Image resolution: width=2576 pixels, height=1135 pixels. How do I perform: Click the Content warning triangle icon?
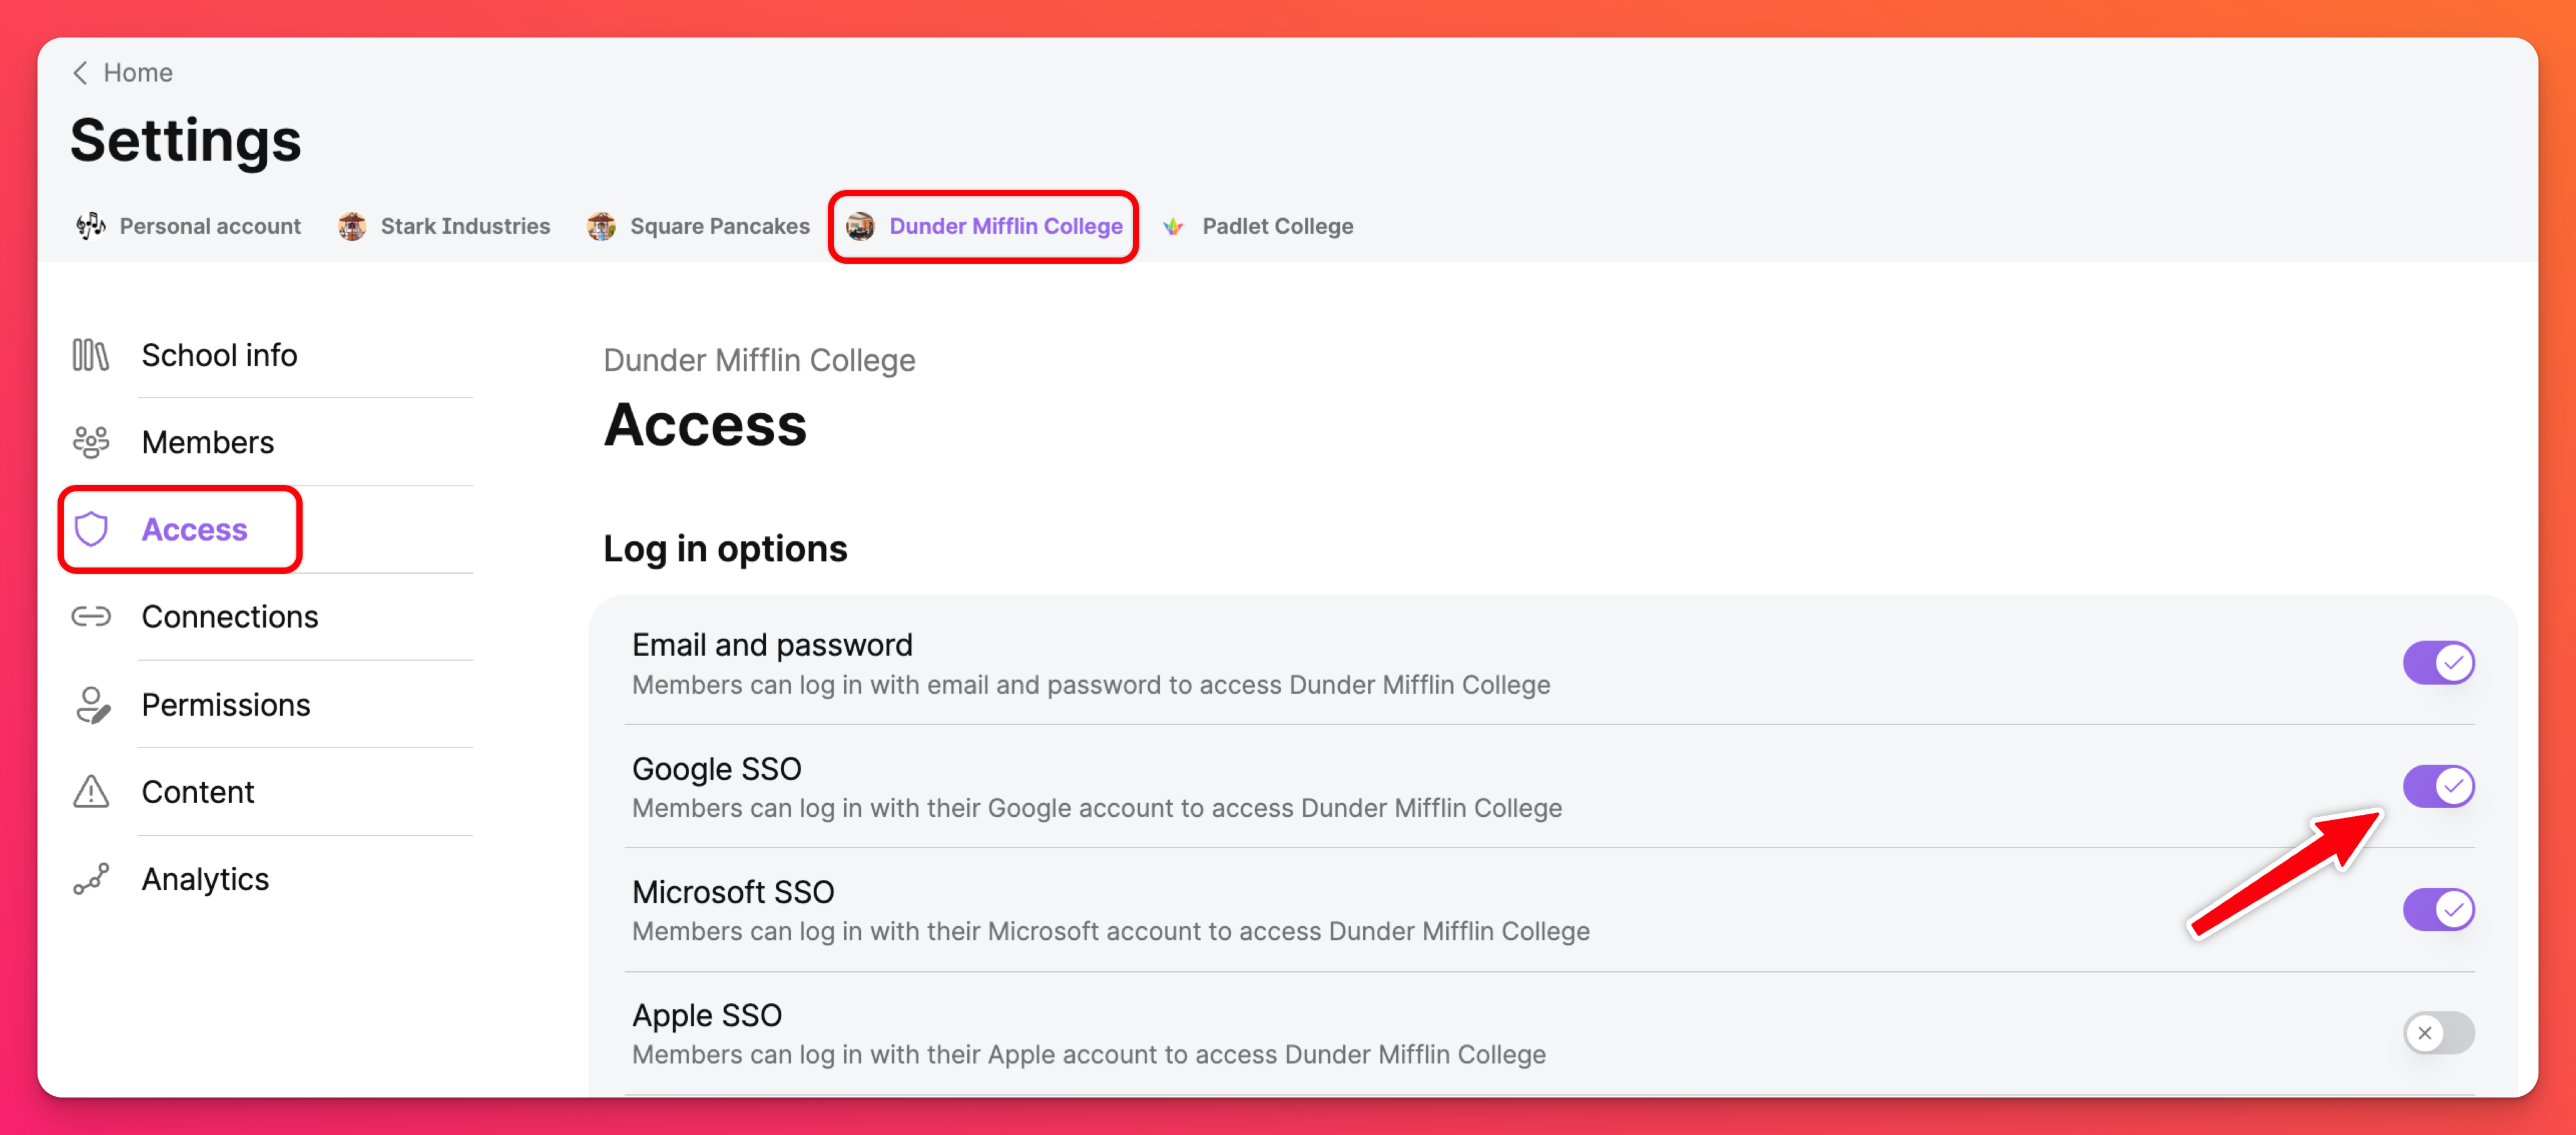coord(90,791)
